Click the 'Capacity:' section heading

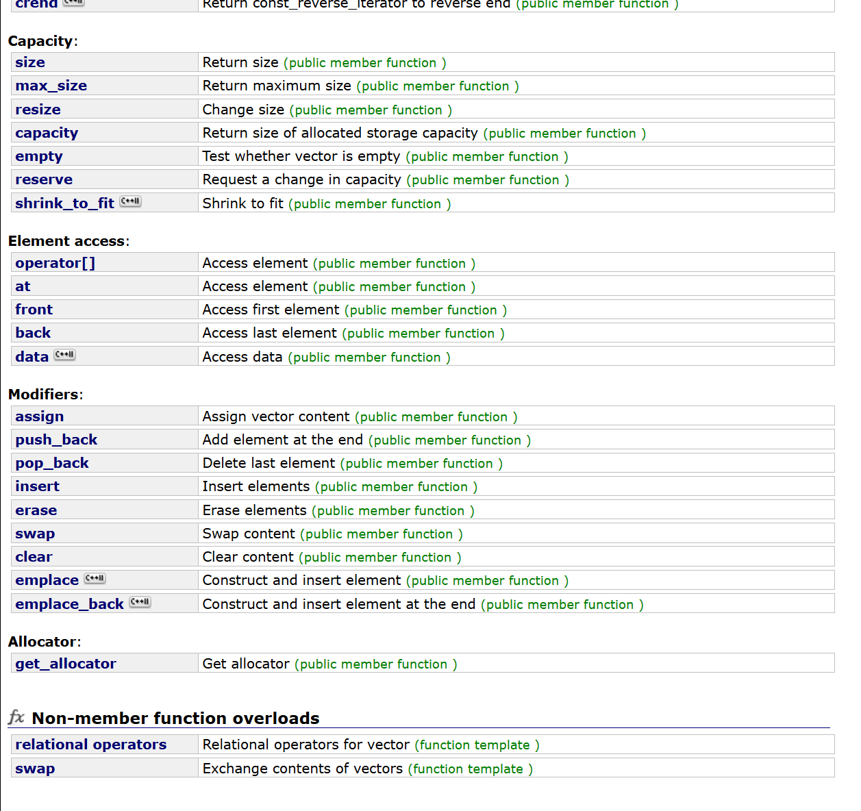[43, 41]
